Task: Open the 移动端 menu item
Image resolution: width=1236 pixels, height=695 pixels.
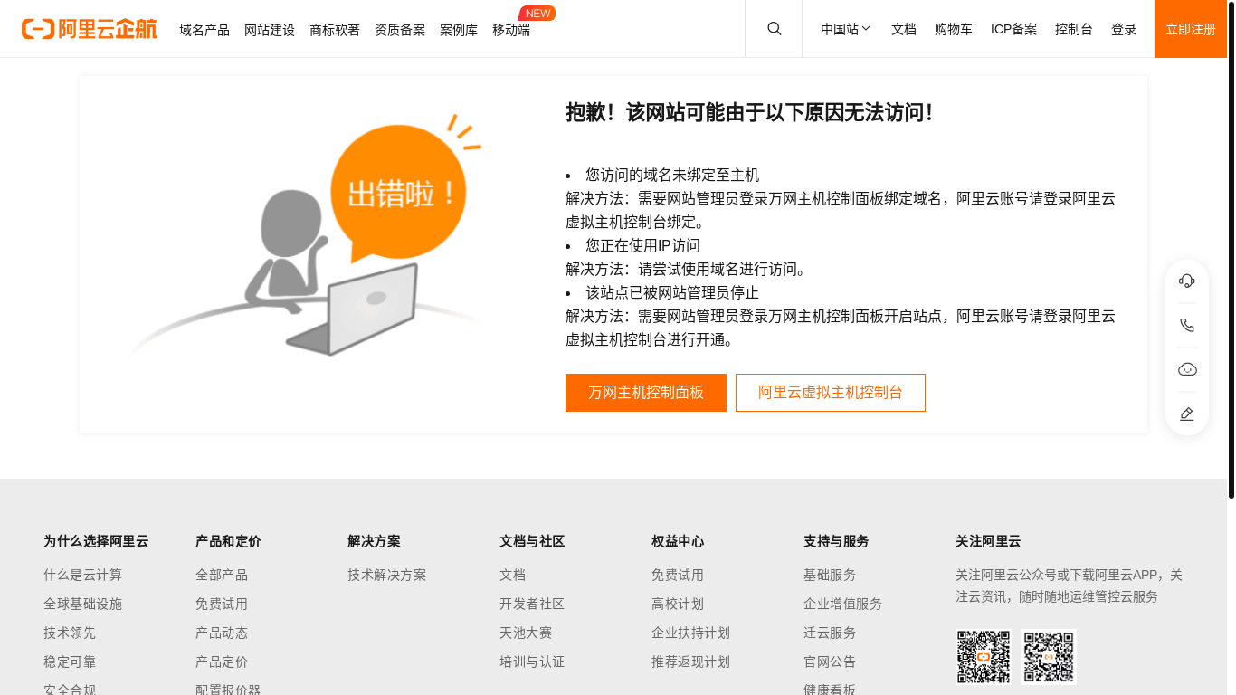Action: tap(511, 30)
